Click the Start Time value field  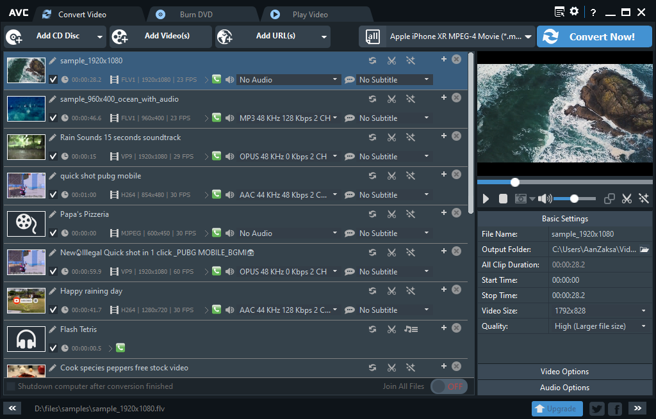point(600,280)
